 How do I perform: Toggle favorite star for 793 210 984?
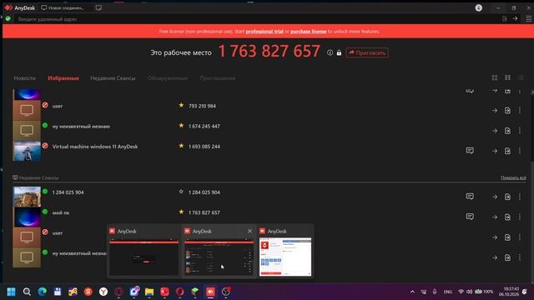tap(181, 106)
